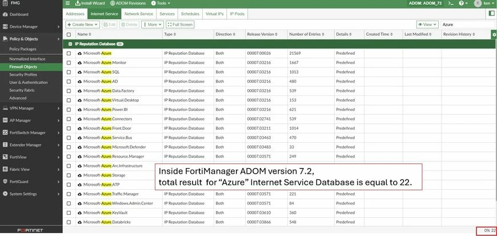Select the Microsoft-Azure.Resource.Manager entry name
Image resolution: width=497 pixels, height=236 pixels.
point(114,157)
